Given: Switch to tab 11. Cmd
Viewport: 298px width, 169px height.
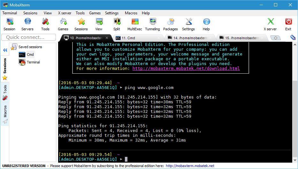Looking at the screenshot, I should tap(138, 38).
